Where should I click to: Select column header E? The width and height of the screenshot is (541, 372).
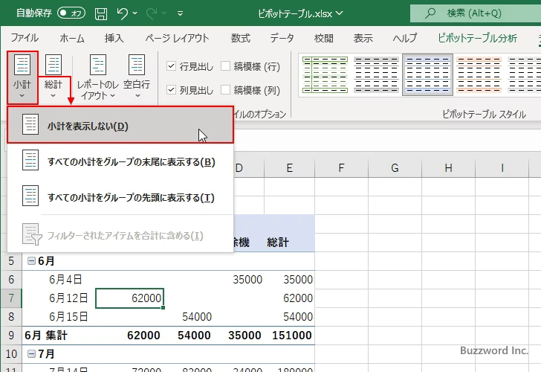tap(290, 168)
